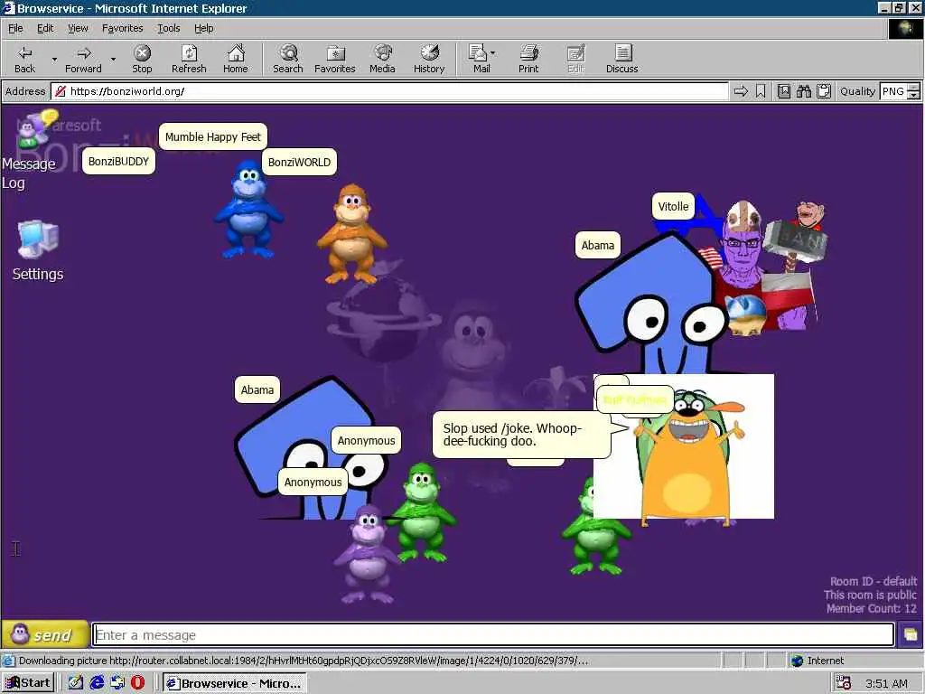This screenshot has height=694, width=925.
Task: Click the third quick launch icon
Action: click(x=117, y=683)
